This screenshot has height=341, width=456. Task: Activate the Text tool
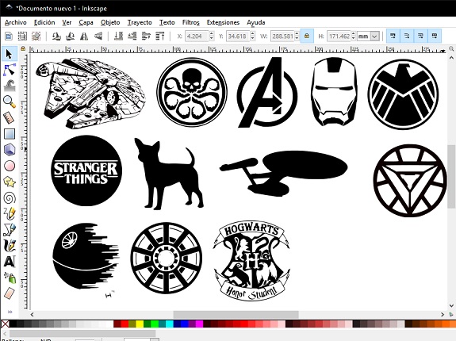tap(9, 262)
